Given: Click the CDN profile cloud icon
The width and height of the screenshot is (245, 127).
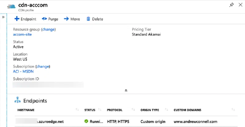Looking at the screenshot, I should 11,6.
